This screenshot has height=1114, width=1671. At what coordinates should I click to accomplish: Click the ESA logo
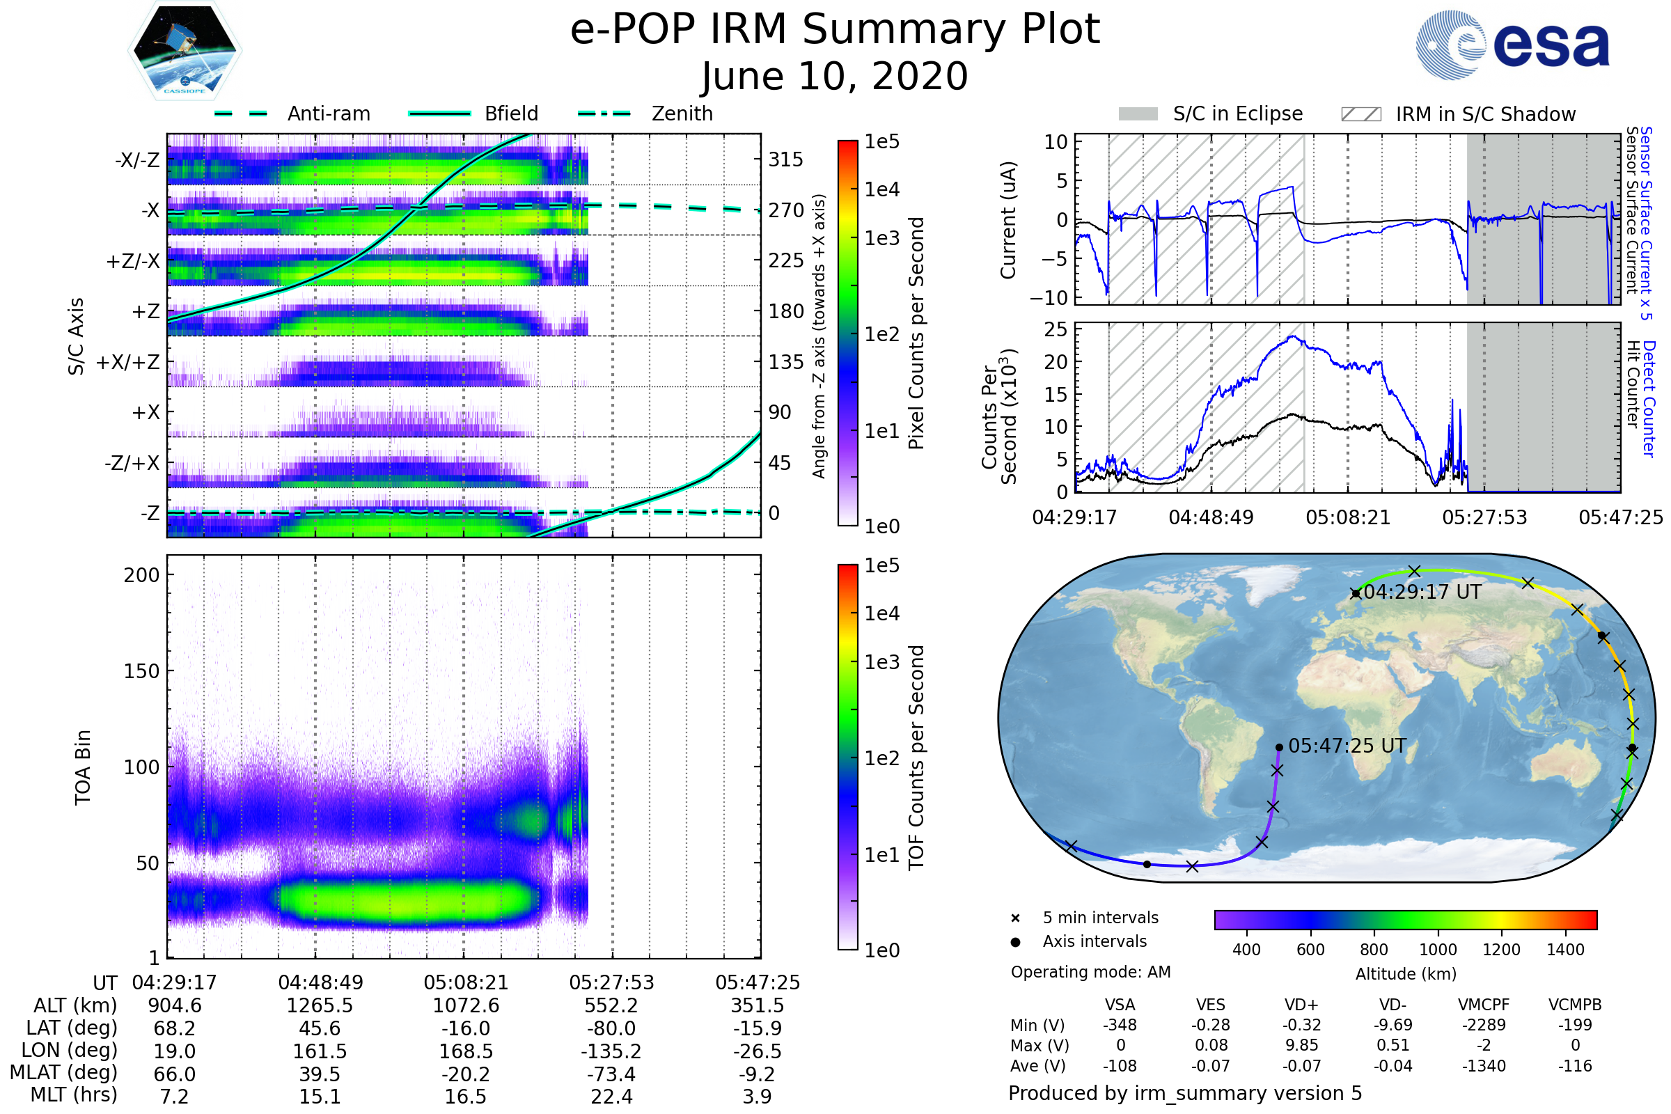1512,45
